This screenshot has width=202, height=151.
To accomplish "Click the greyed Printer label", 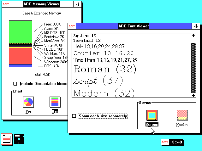I will (x=182, y=125).
